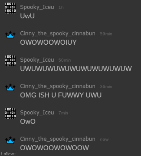The image size is (141, 156).
Task: Click the imgflip.com watermark
Action: [x=9, y=153]
